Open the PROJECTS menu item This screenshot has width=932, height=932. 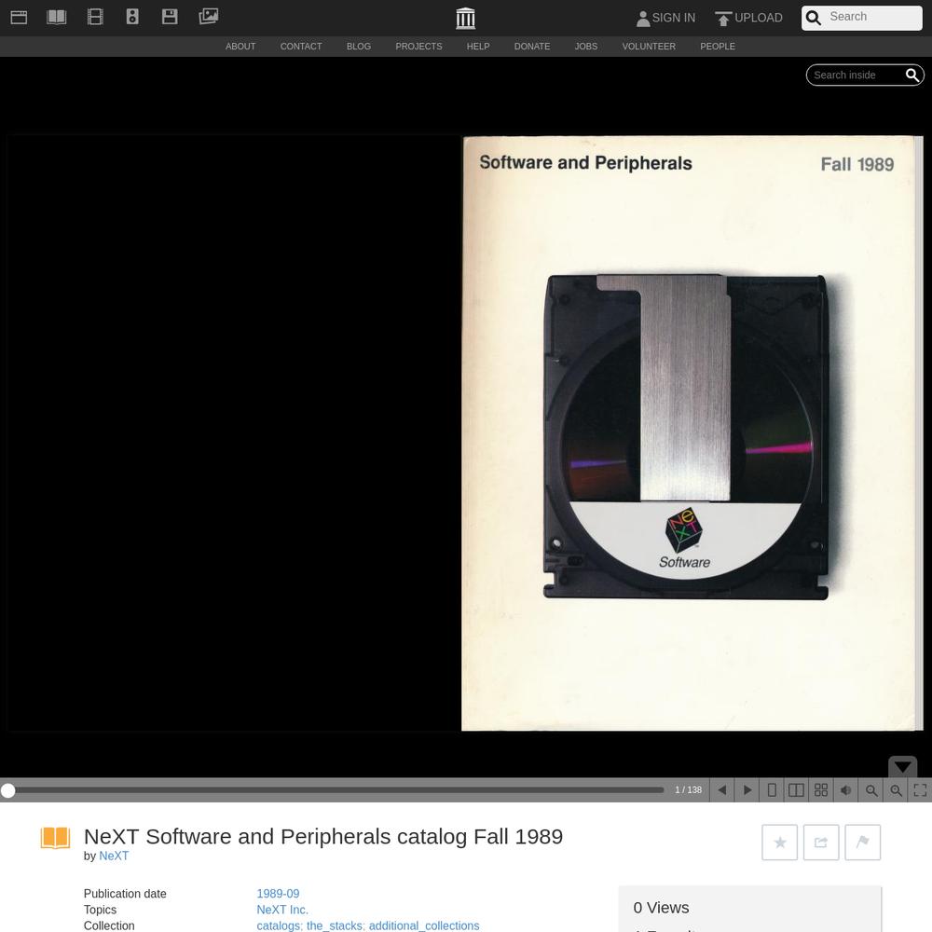(x=418, y=47)
